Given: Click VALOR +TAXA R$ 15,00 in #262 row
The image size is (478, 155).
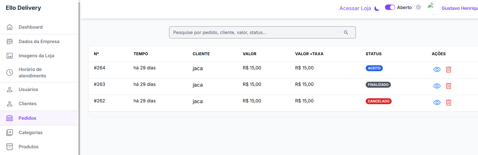Looking at the screenshot, I should coord(304,101).
